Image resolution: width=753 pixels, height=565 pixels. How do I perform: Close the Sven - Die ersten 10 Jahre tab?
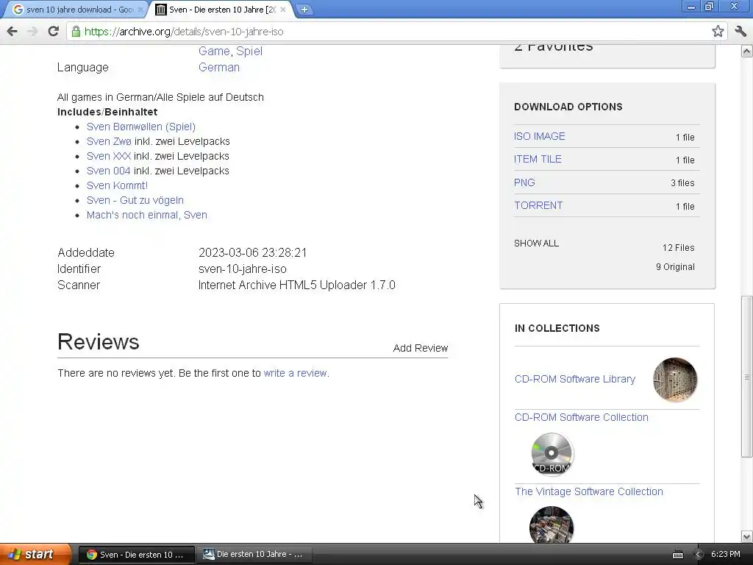[283, 10]
